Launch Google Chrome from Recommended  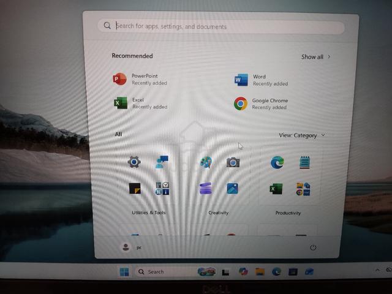(261, 104)
